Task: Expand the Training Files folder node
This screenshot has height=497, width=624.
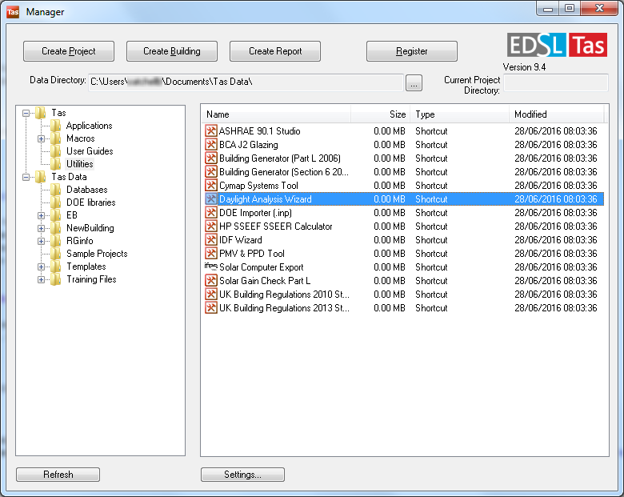Action: coord(41,279)
